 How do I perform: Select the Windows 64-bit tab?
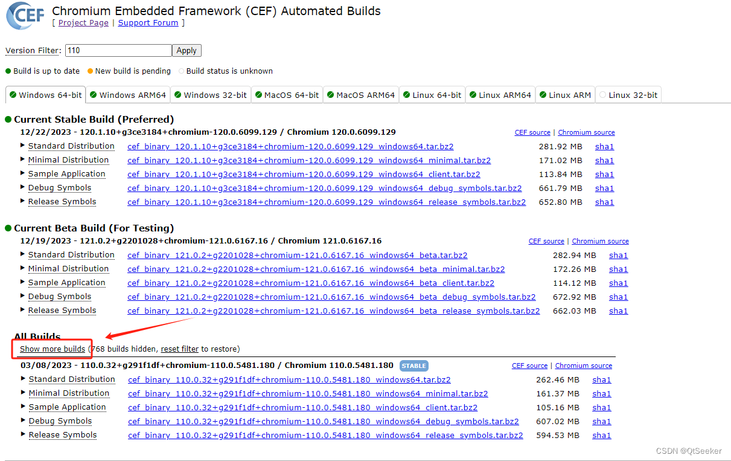(x=45, y=95)
